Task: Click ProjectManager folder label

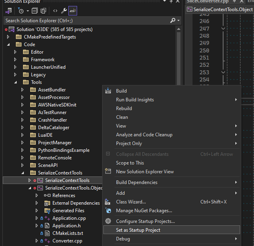Action: click(x=55, y=143)
